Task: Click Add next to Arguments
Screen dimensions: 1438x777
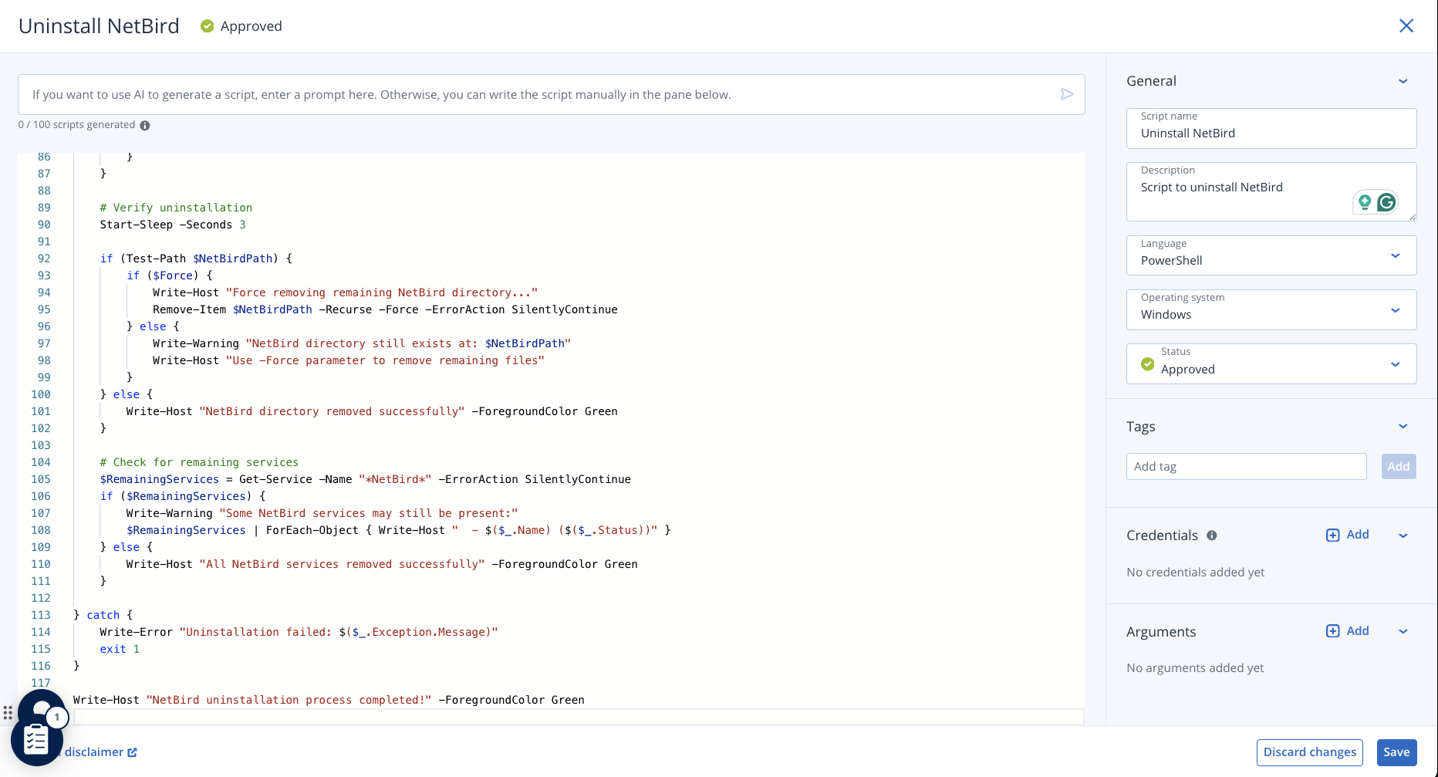Action: pos(1347,630)
